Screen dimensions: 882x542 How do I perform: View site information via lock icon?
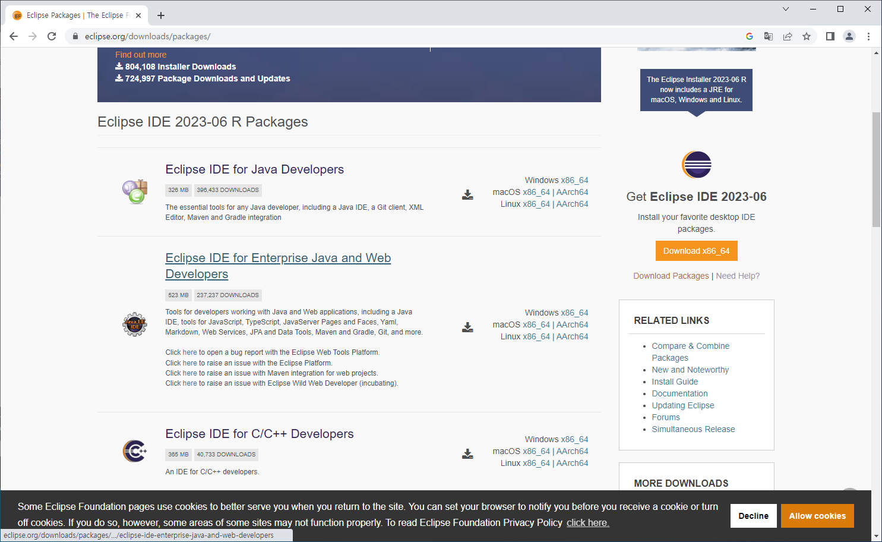coord(75,36)
